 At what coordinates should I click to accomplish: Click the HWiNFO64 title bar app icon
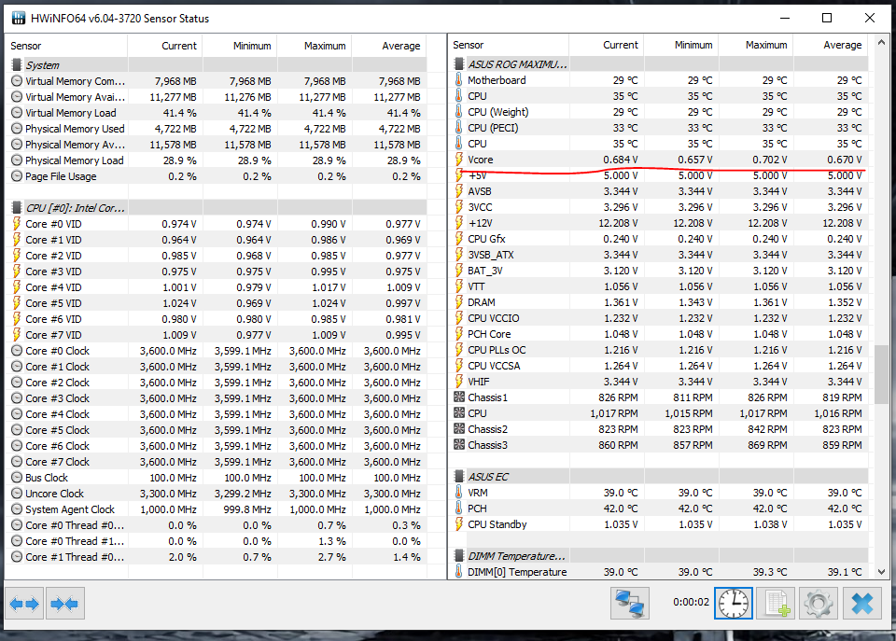[19, 19]
